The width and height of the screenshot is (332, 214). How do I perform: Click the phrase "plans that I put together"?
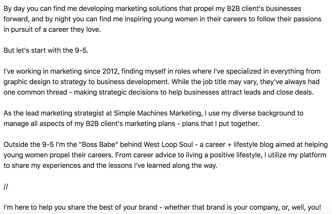[x=220, y=124]
